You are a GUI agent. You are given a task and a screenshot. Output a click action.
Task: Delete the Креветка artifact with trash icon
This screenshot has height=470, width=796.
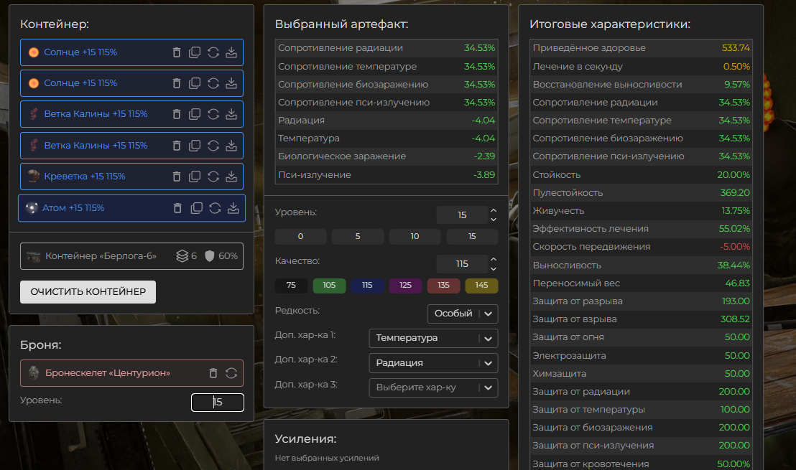(177, 177)
